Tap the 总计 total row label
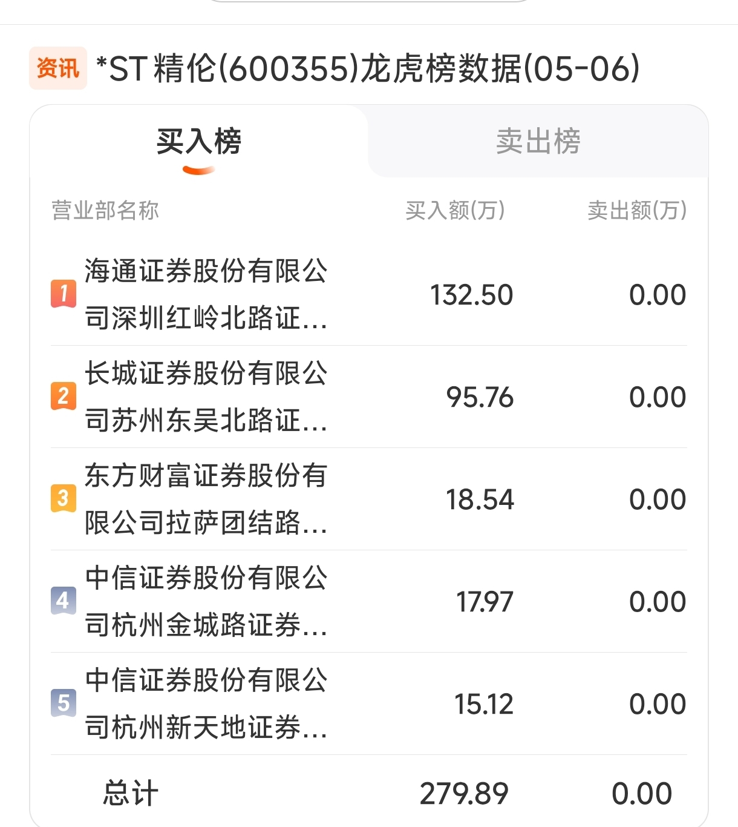The height and width of the screenshot is (827, 738). pos(131,793)
